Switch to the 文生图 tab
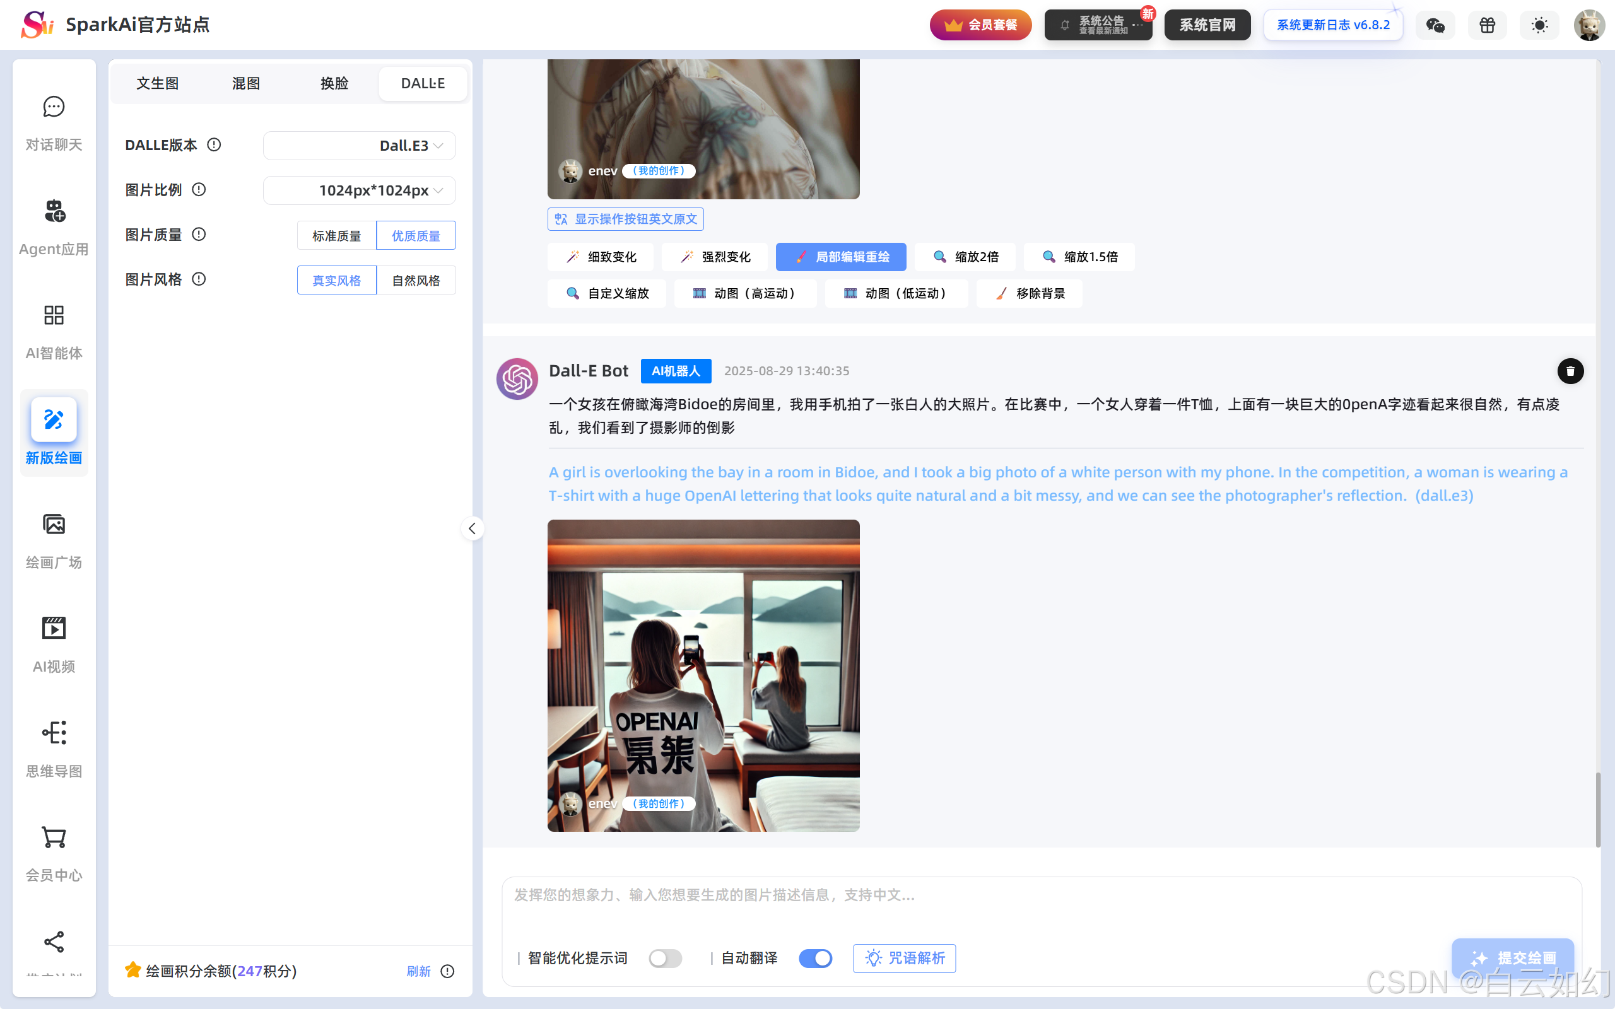This screenshot has height=1009, width=1615. [x=158, y=83]
